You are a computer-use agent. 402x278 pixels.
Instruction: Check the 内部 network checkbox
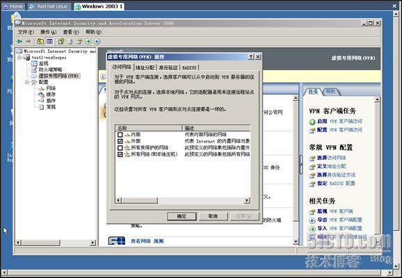[x=120, y=135]
